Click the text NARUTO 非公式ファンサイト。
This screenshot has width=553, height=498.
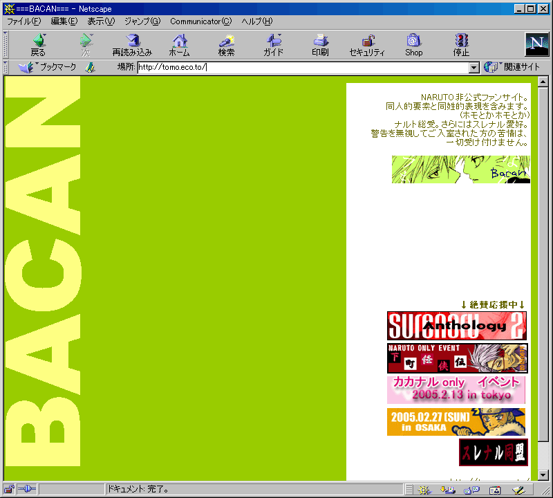coord(475,97)
